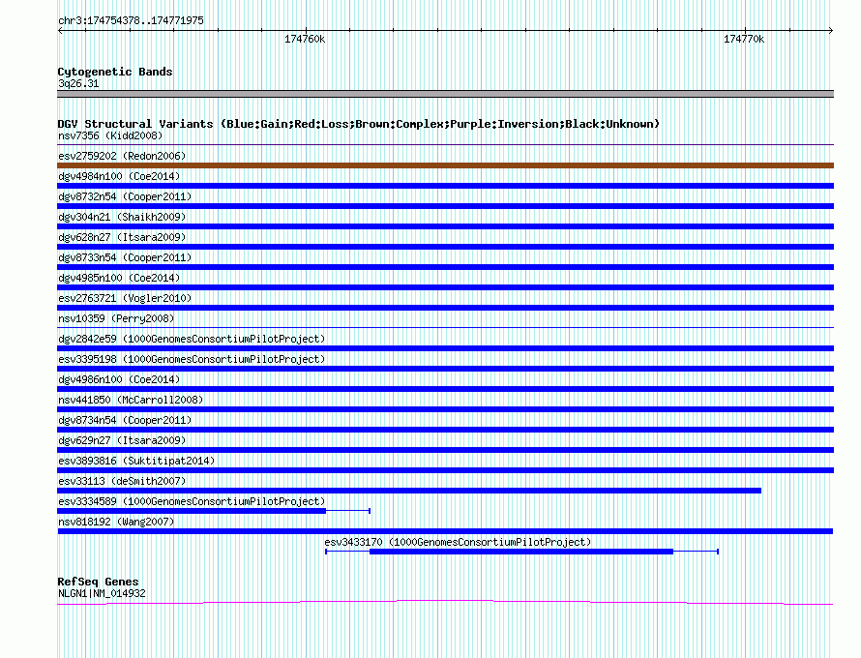Viewport: 861px width, 658px height.
Task: Open variant esv2763721 (Vogler2010) label
Action: click(x=125, y=298)
